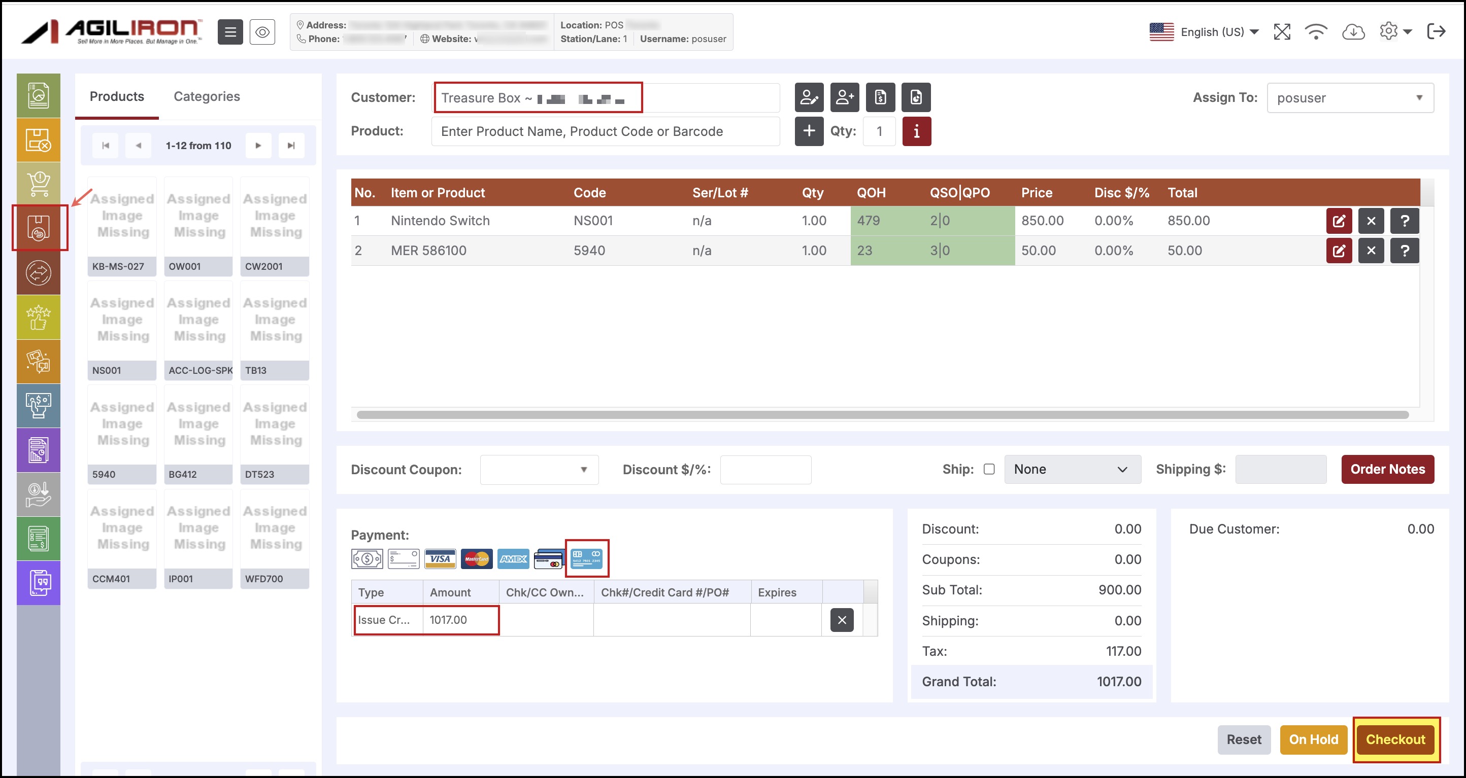Viewport: 1466px width, 778px height.
Task: Click the Product search input field
Action: [x=606, y=131]
